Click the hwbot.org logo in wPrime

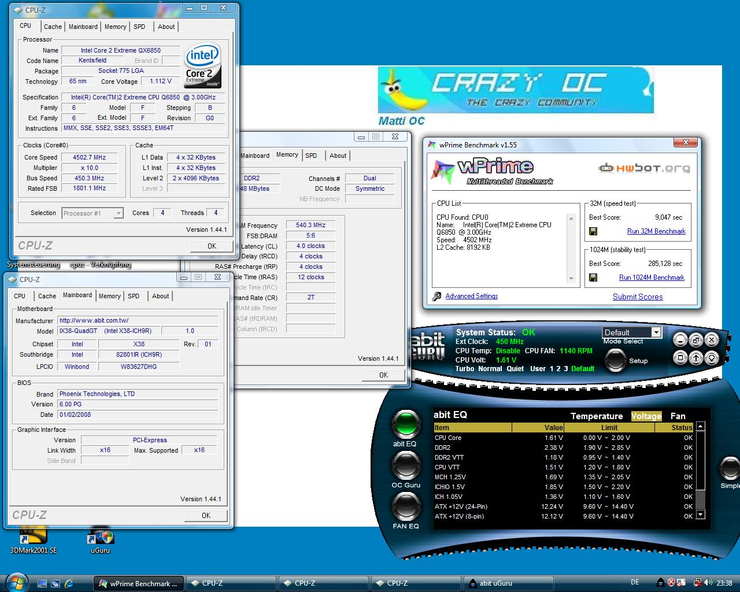coord(644,168)
